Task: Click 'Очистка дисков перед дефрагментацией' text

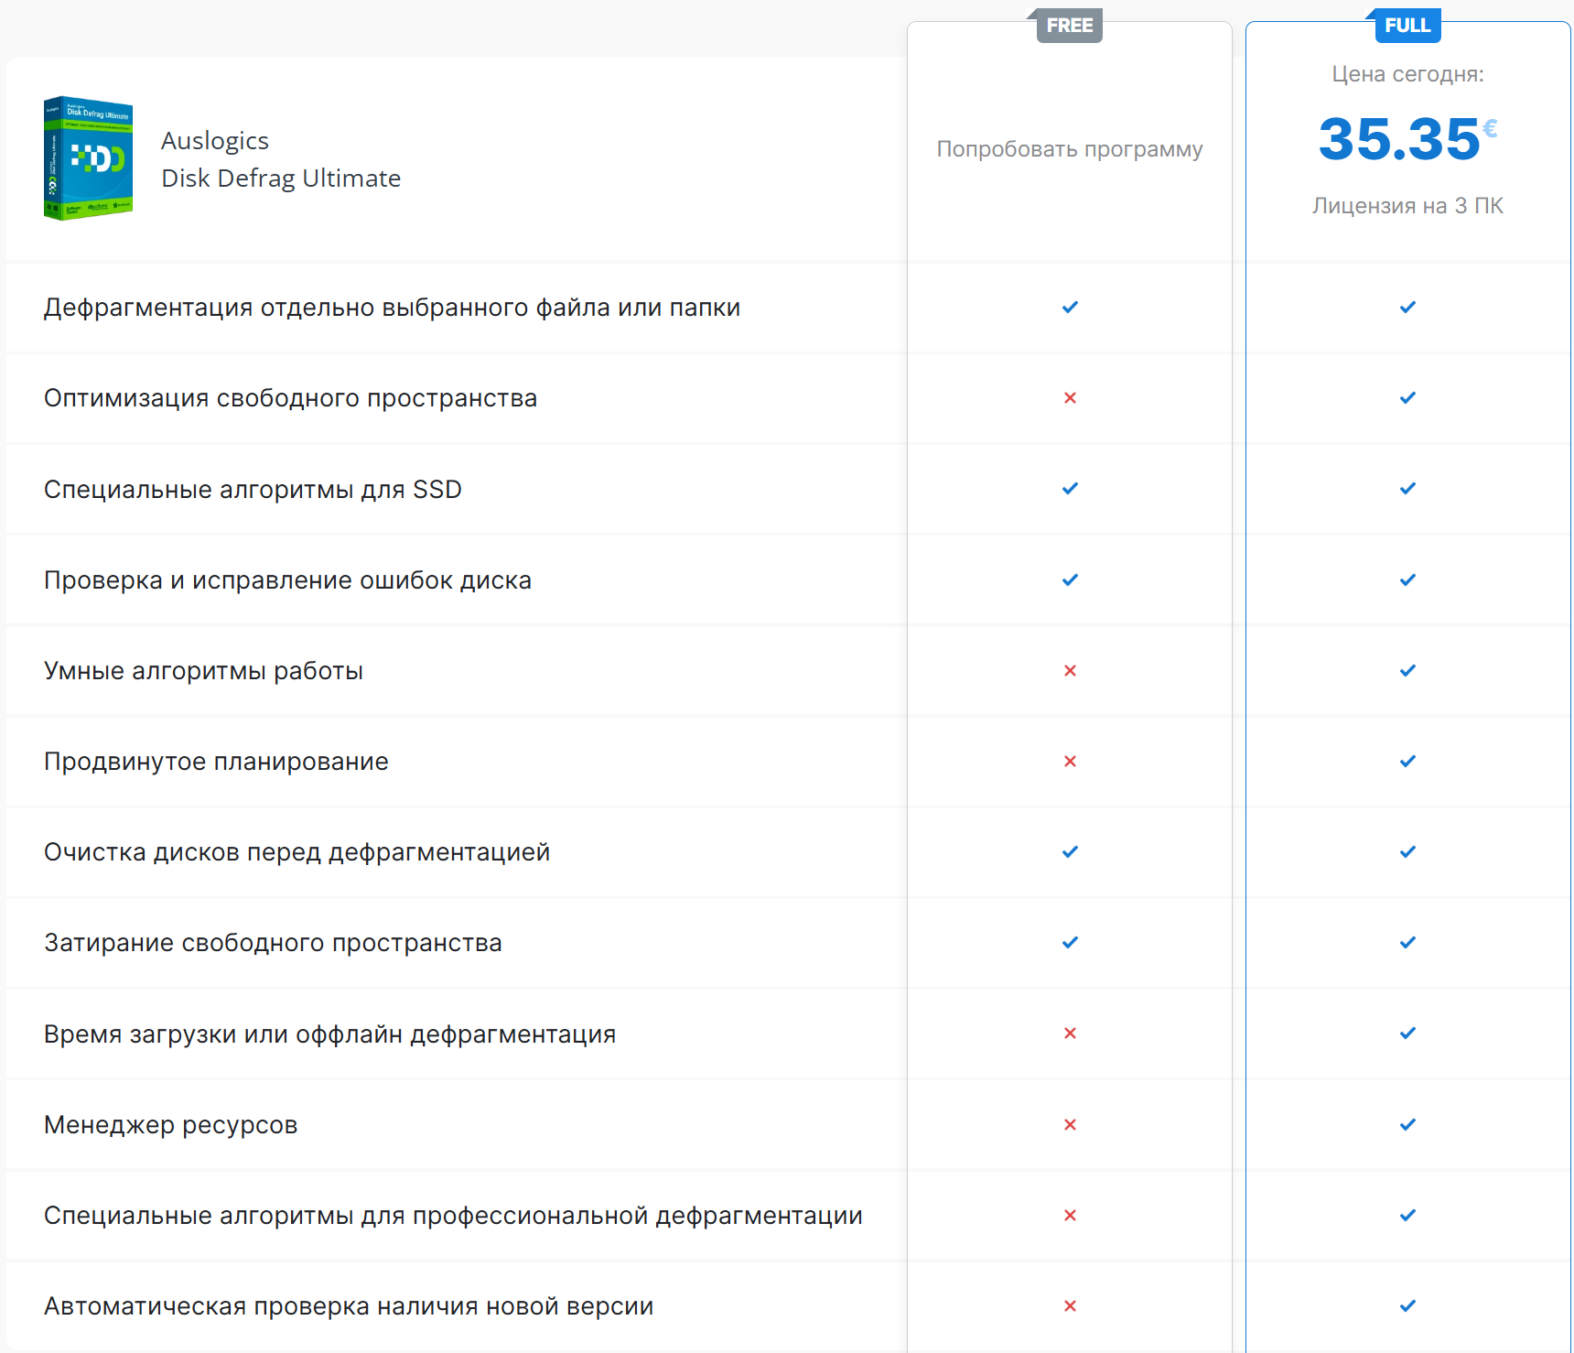Action: pos(296,853)
